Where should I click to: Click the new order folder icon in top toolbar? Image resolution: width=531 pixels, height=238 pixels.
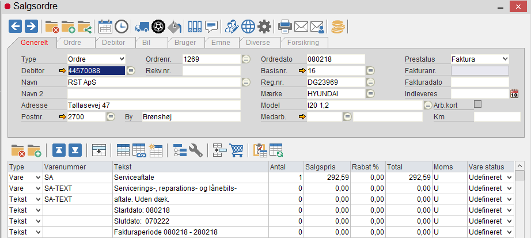[x=68, y=27]
